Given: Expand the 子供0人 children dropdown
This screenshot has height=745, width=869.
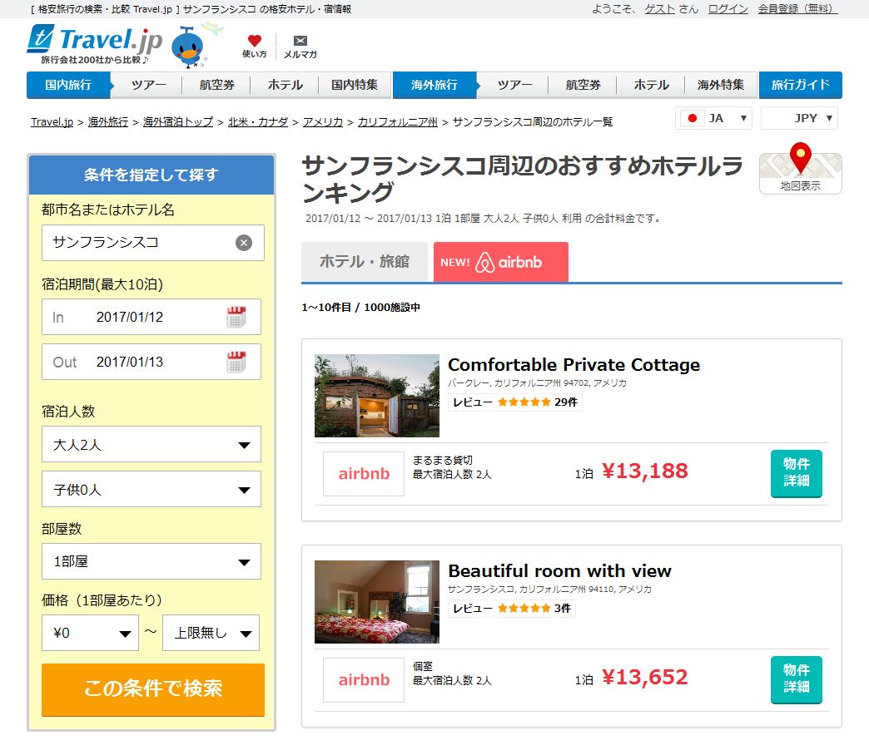Looking at the screenshot, I should 151,489.
